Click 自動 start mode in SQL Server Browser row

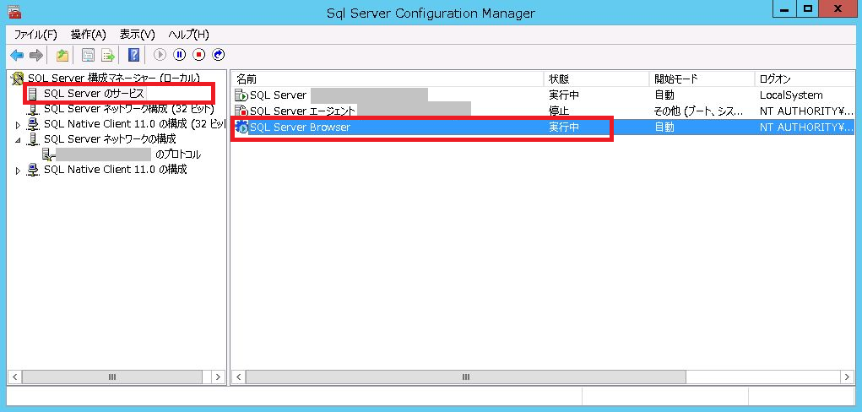[664, 127]
